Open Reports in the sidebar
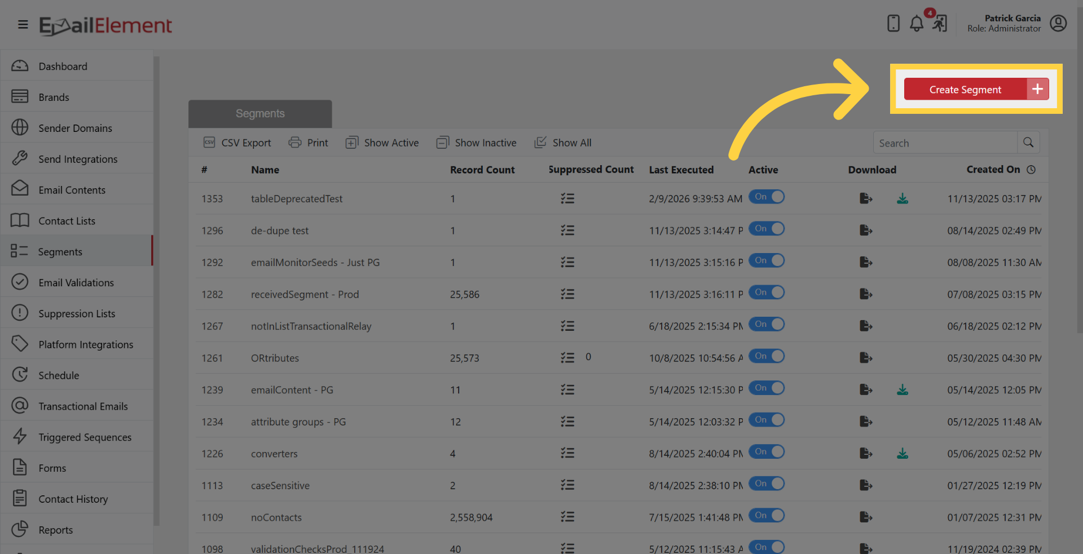The height and width of the screenshot is (554, 1083). tap(77, 530)
